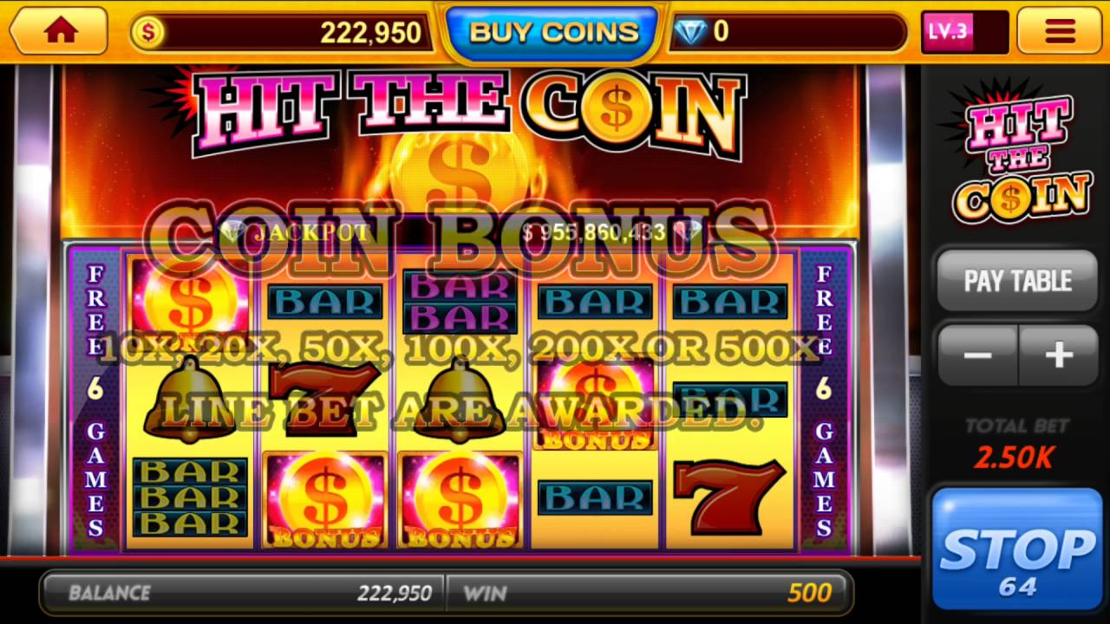Click the Win amount field
The image size is (1110, 624).
coord(647,593)
